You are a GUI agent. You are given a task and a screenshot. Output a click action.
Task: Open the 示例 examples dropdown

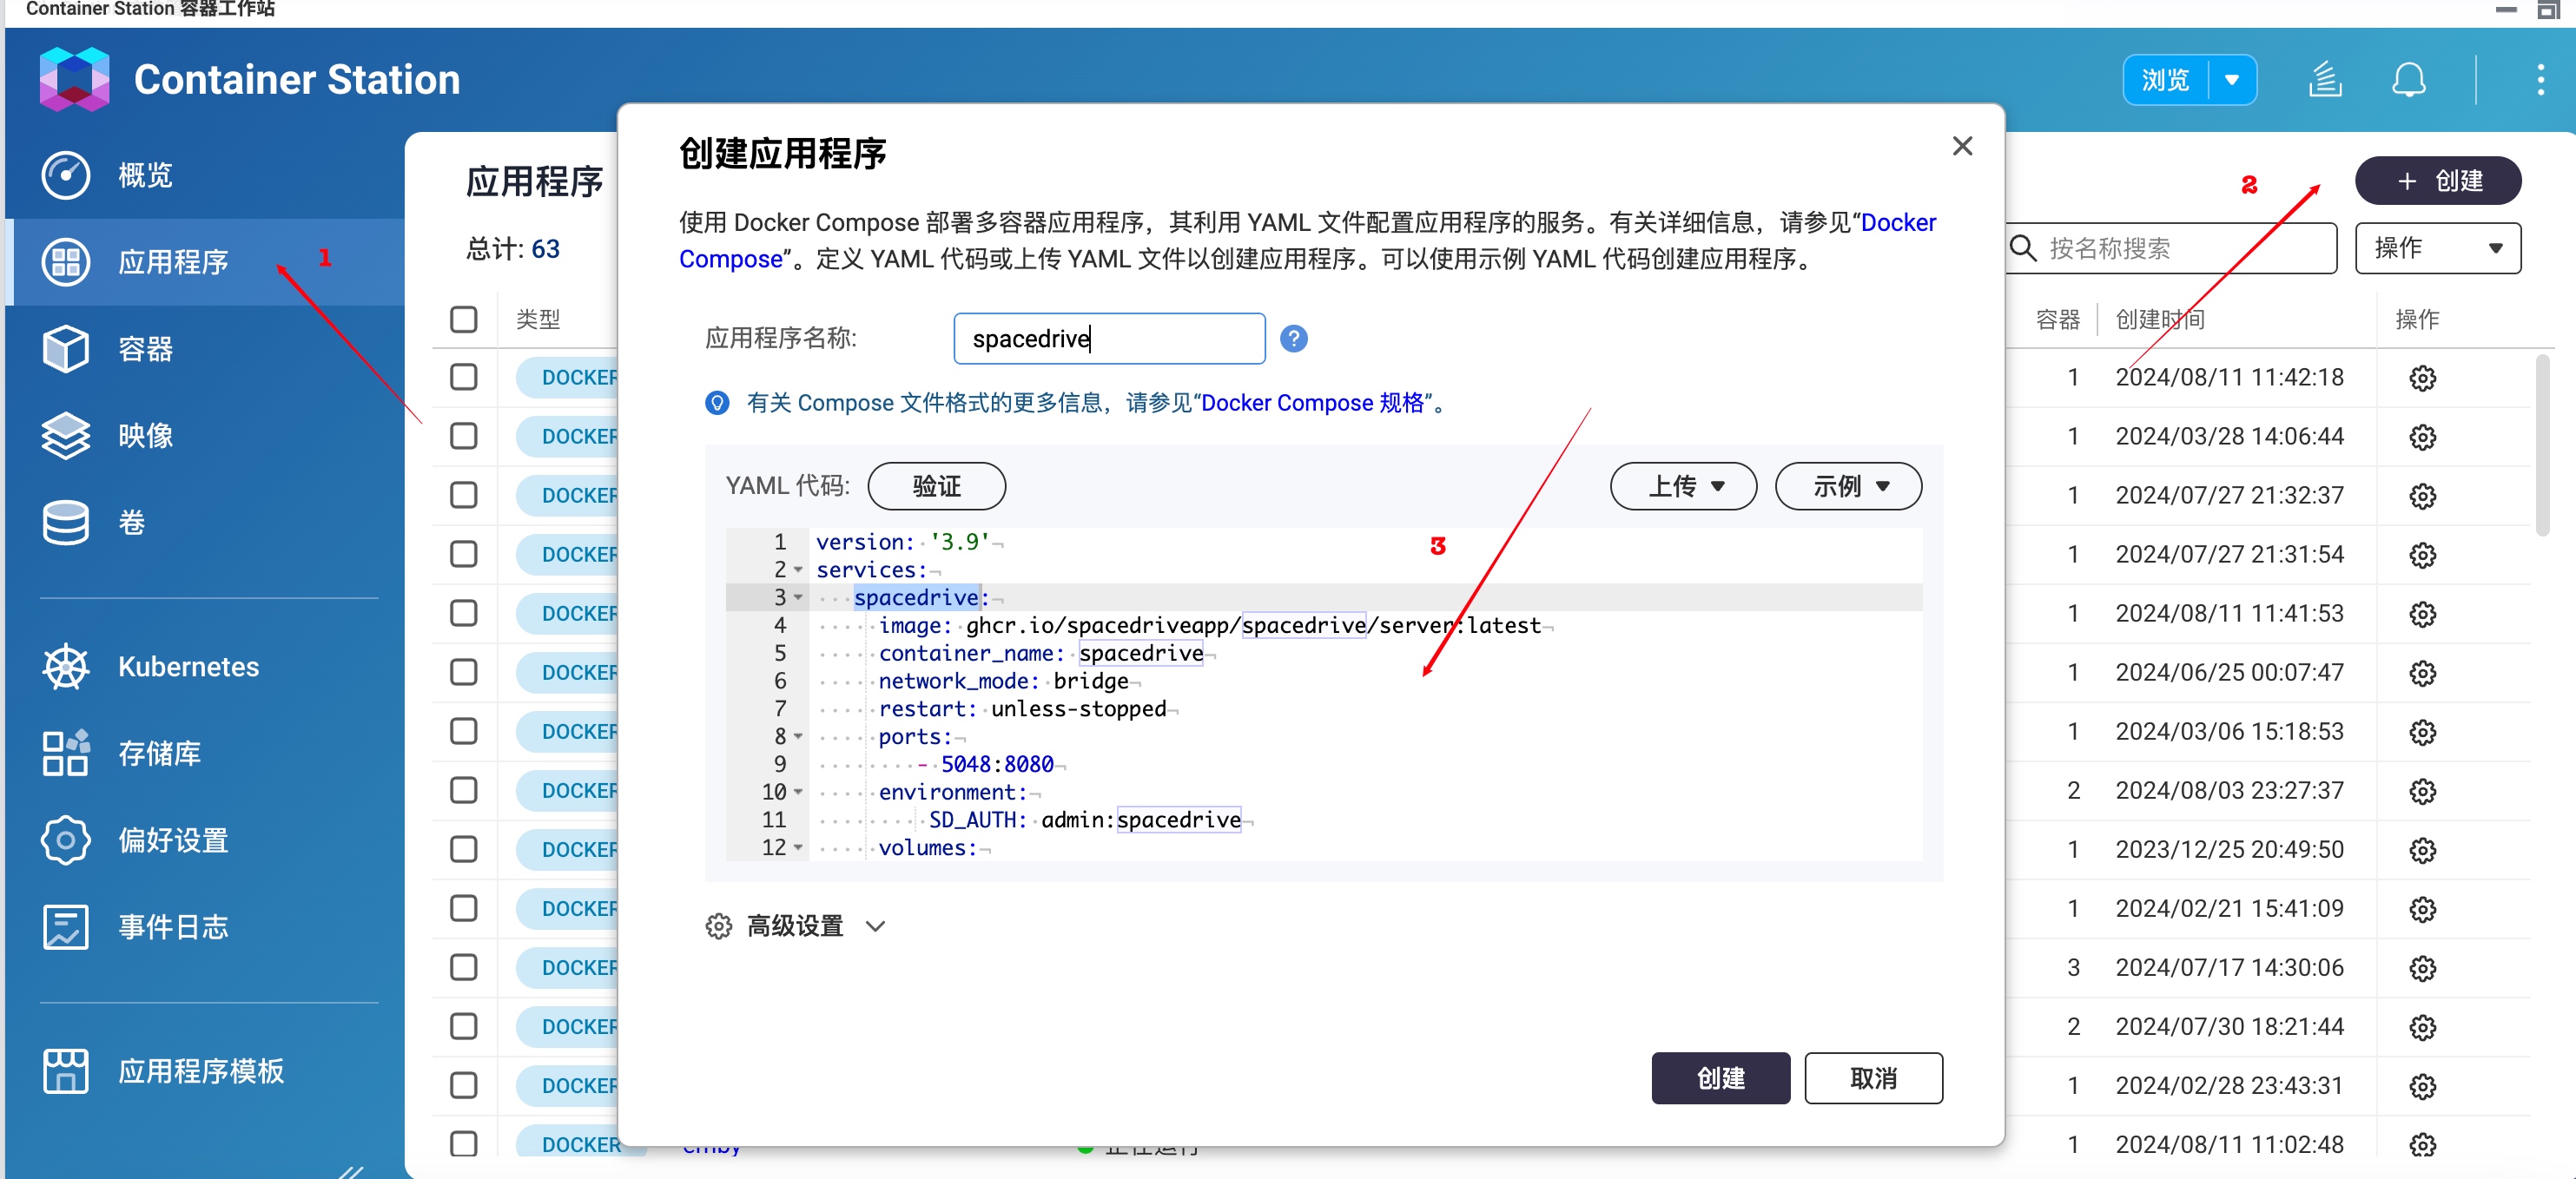coord(1848,486)
